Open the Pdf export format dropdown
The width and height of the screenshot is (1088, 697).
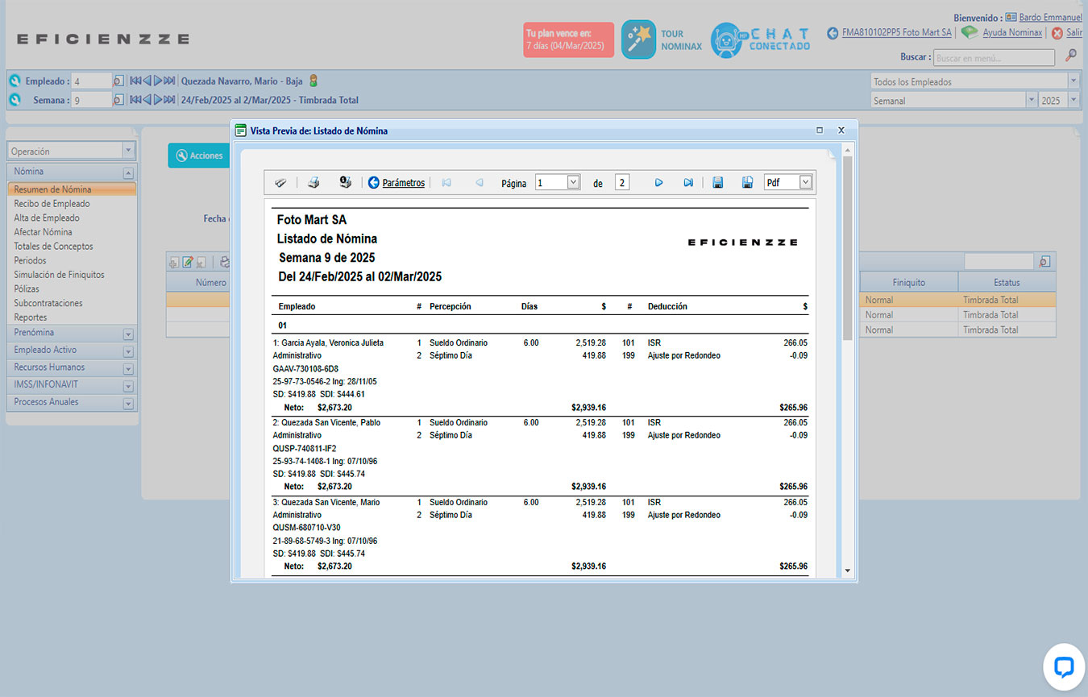pos(805,183)
